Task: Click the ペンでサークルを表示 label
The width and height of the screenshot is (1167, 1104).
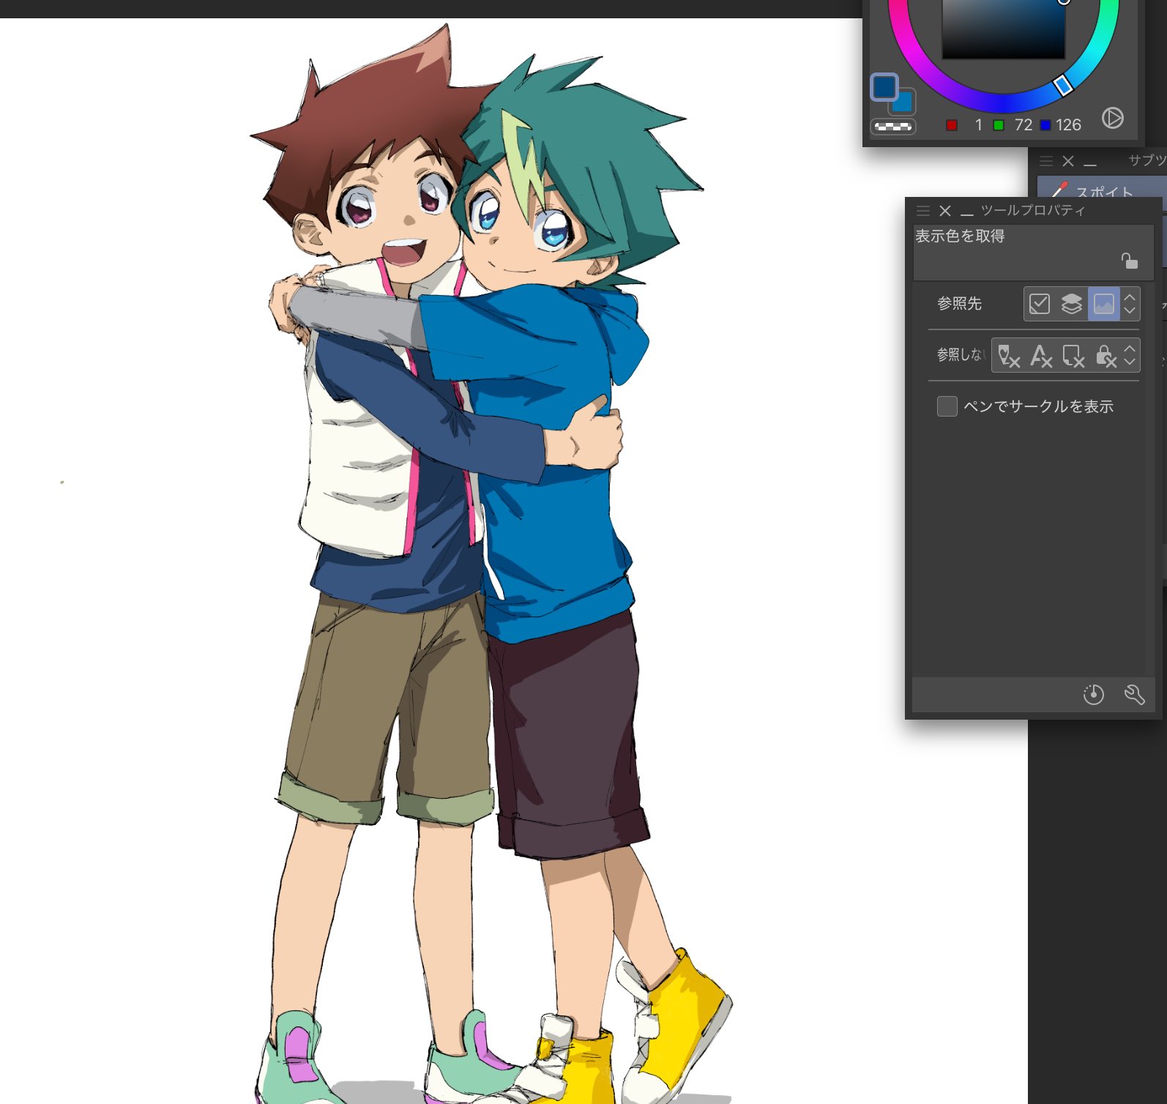Action: 1038,406
